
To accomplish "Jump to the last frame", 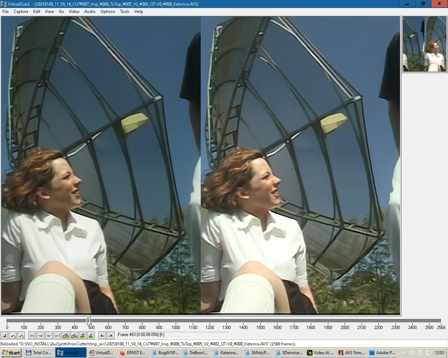I will tap(57, 336).
